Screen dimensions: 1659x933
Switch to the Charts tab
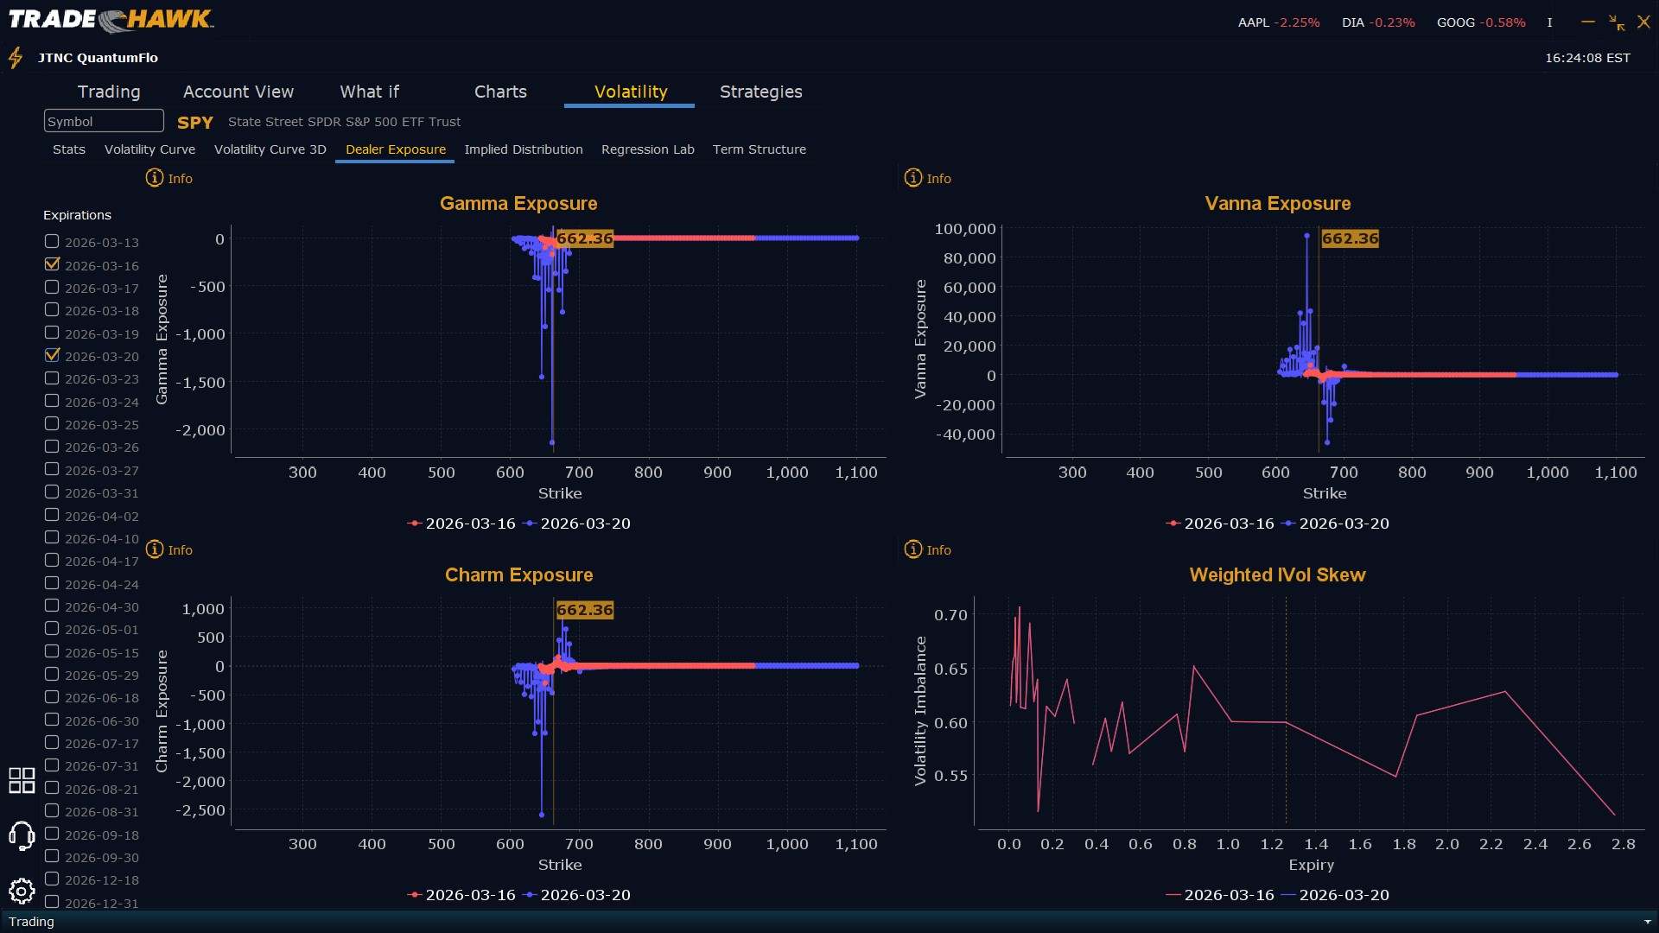click(500, 92)
